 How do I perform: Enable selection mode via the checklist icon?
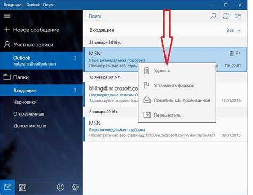pyautogui.click(x=238, y=16)
